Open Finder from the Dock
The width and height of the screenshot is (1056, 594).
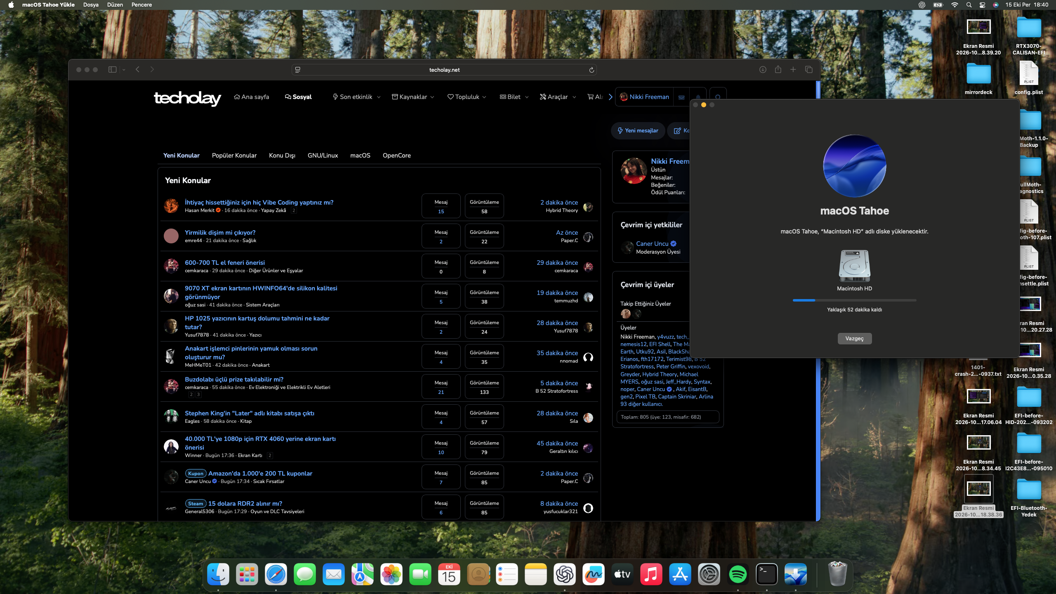point(218,574)
